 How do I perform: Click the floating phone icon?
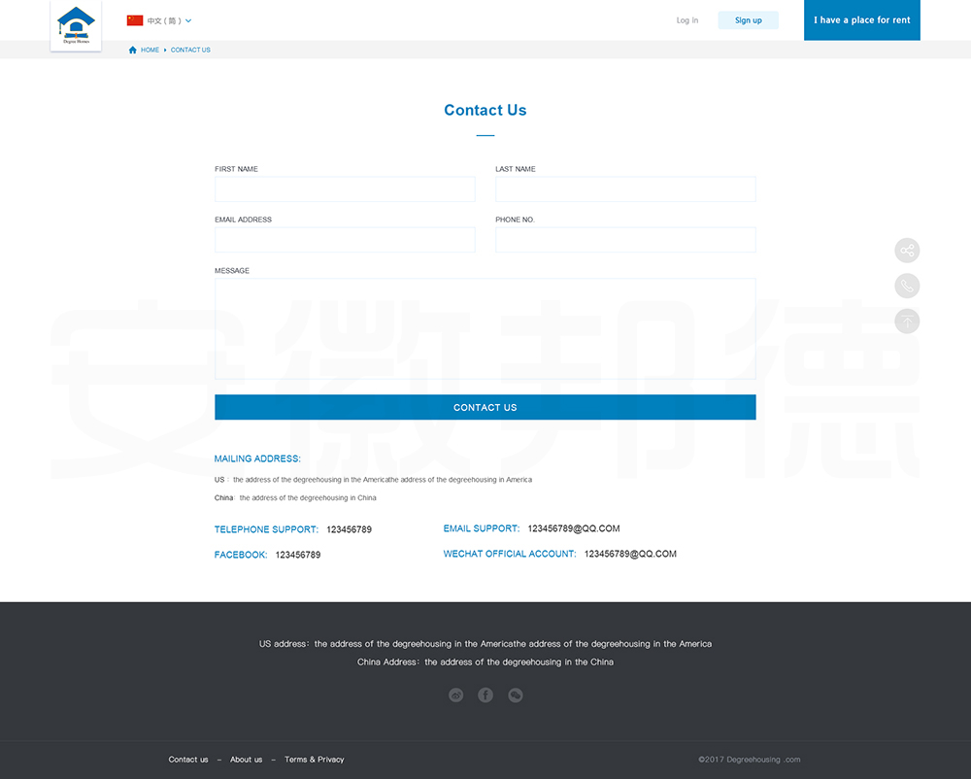[906, 286]
